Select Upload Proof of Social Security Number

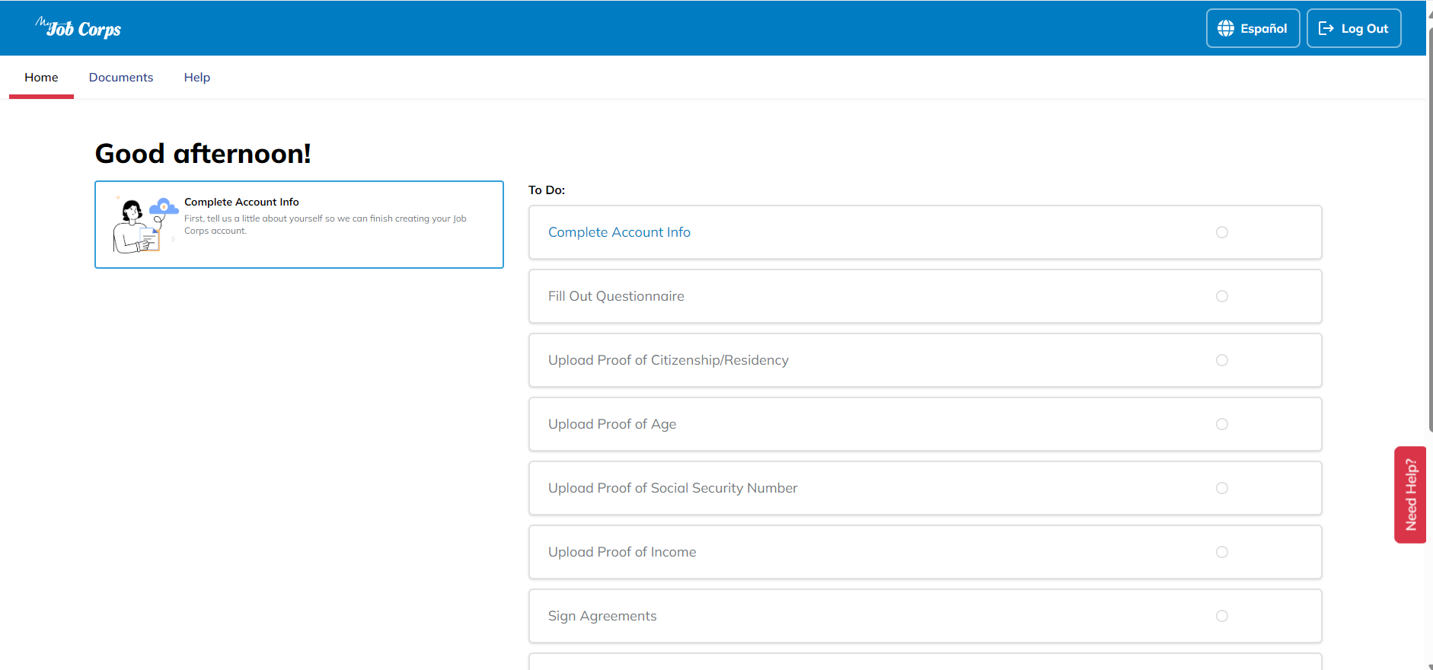925,488
